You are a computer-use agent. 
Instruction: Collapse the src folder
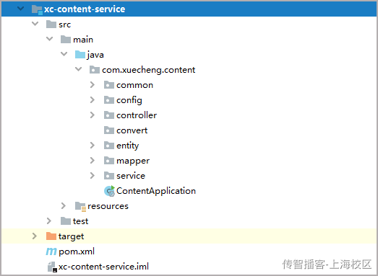[35, 24]
